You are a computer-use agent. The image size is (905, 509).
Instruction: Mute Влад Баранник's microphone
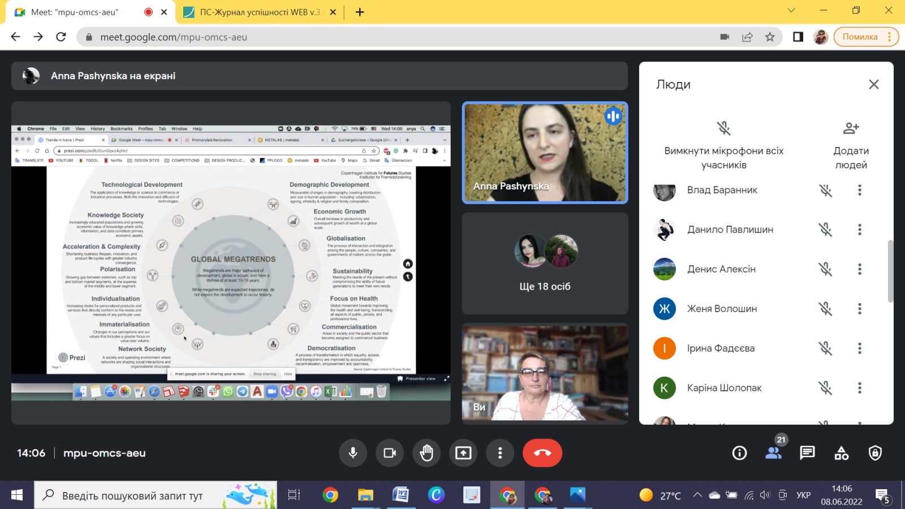(x=826, y=191)
